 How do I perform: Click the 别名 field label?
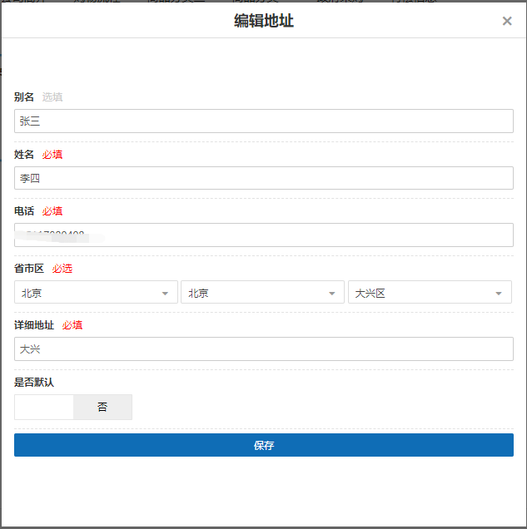(24, 97)
